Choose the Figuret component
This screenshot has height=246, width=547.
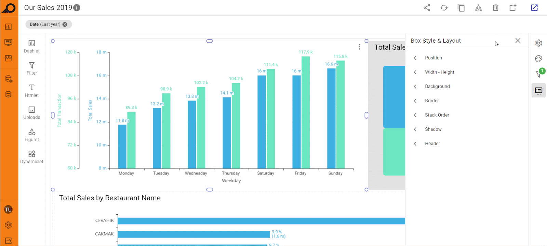coord(32,135)
